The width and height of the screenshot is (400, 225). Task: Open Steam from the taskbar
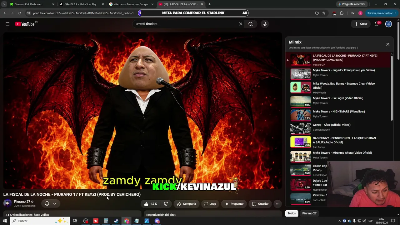(x=116, y=221)
